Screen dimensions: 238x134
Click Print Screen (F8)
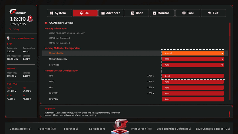click(x=141, y=129)
